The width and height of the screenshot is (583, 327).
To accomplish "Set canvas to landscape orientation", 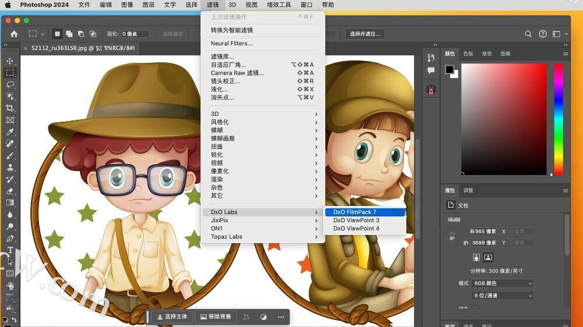I will [x=488, y=257].
